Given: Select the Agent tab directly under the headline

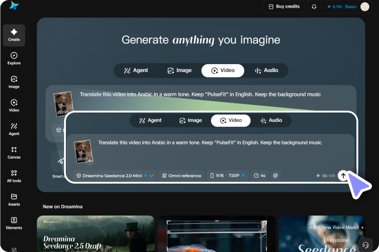Looking at the screenshot, I should [x=136, y=70].
